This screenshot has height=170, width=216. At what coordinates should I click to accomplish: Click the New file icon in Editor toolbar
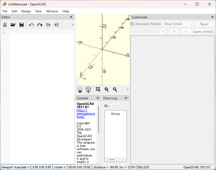(x=5, y=25)
